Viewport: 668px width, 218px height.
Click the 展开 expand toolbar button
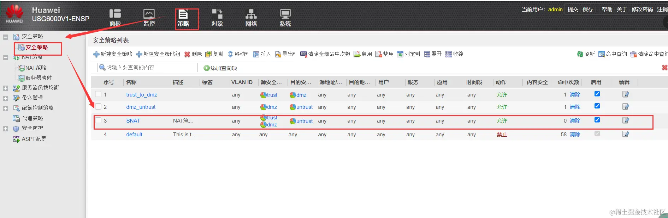point(433,54)
